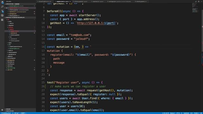Switch to the register.test.ts tab
The height and width of the screenshot is (114, 203).
click(63, 2)
